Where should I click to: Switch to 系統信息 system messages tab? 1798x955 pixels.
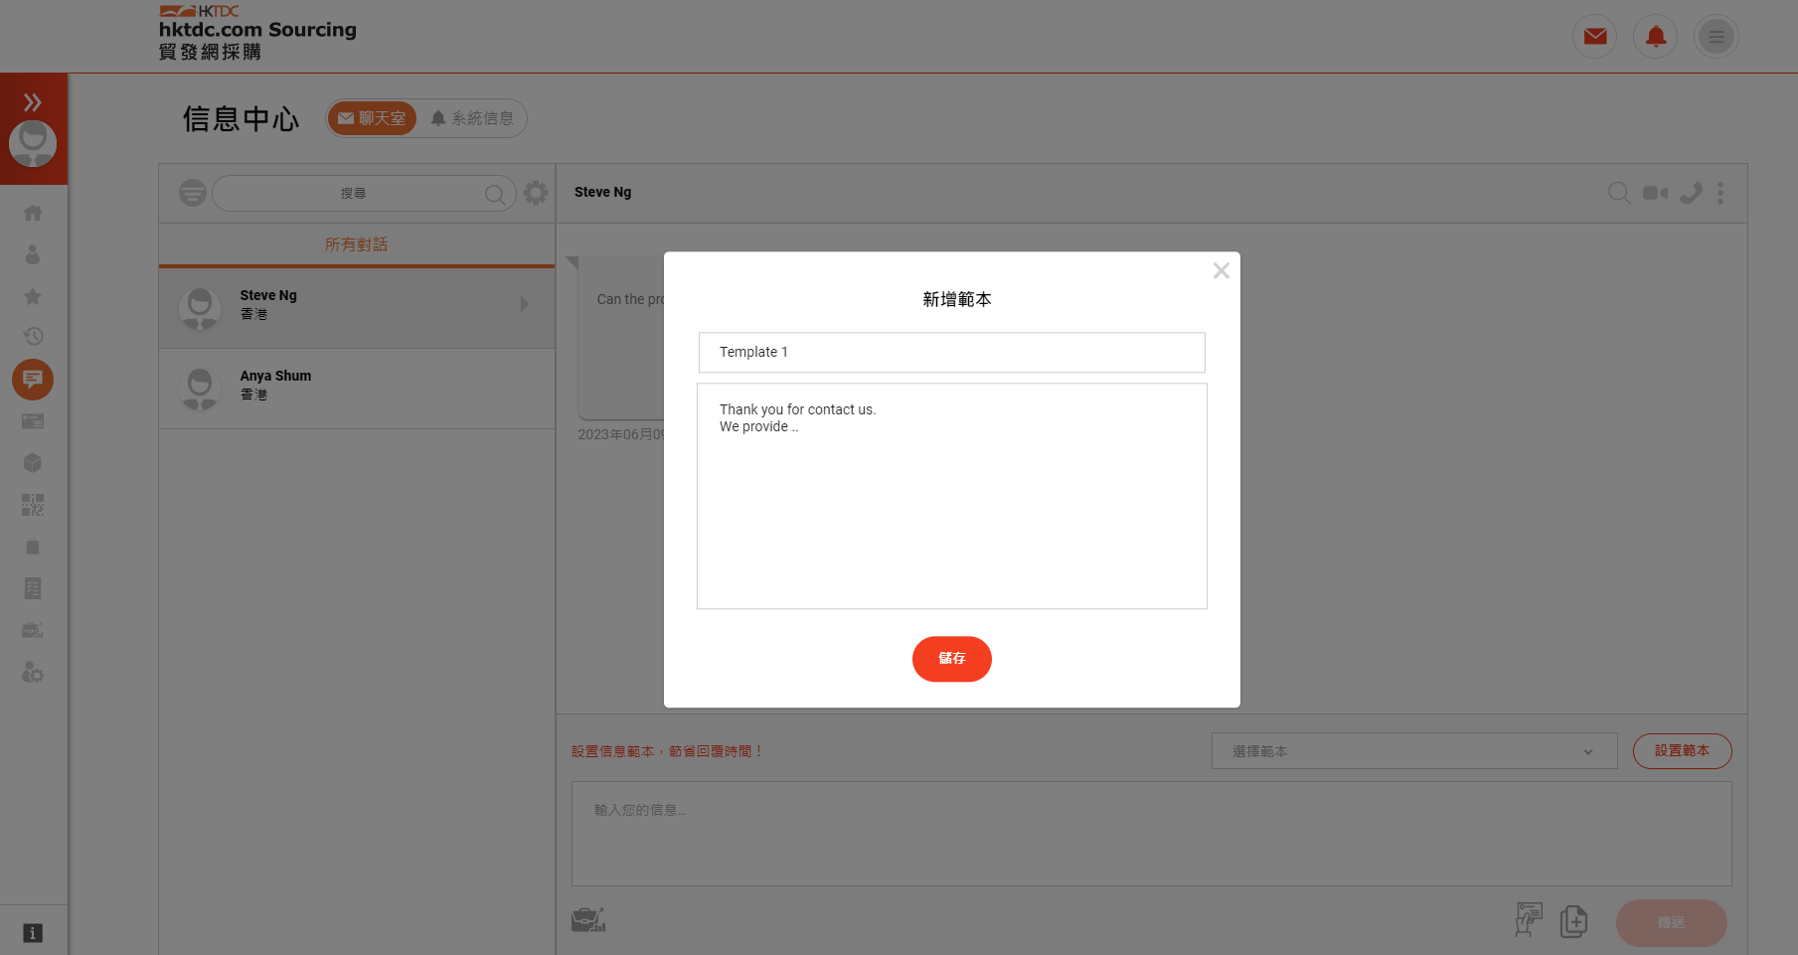[x=472, y=118]
